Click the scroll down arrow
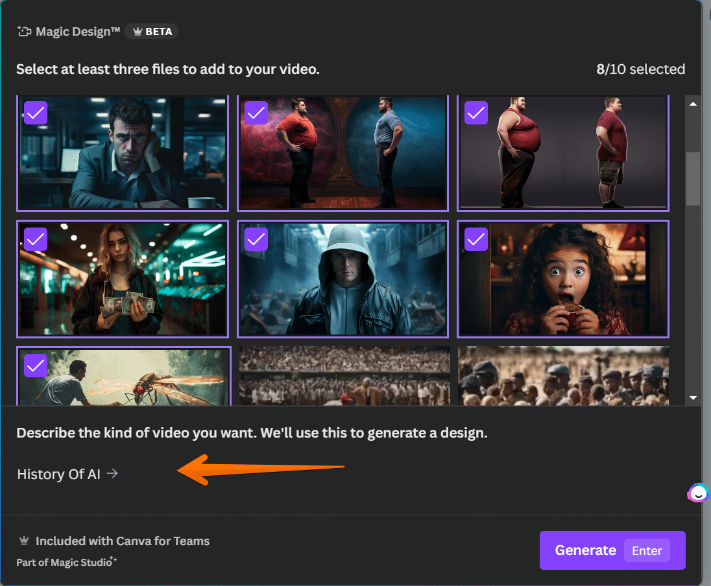711x586 pixels. tap(693, 397)
